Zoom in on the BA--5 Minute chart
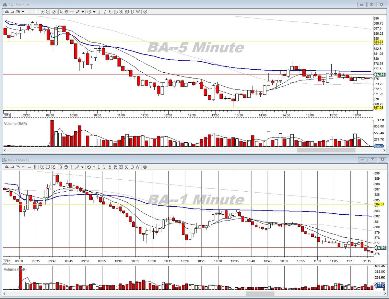The height and width of the screenshot is (299, 389). click(x=42, y=12)
